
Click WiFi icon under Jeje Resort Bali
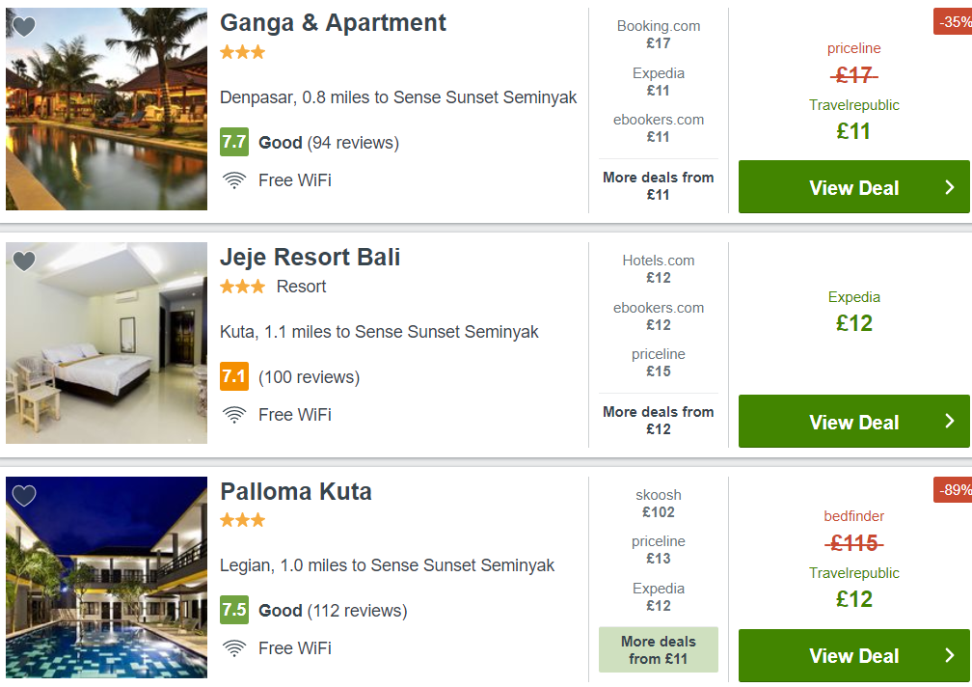[234, 415]
